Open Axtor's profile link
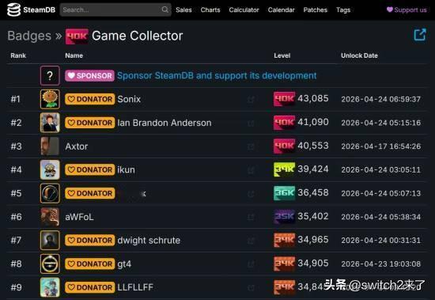This screenshot has height=300, width=435. click(77, 146)
